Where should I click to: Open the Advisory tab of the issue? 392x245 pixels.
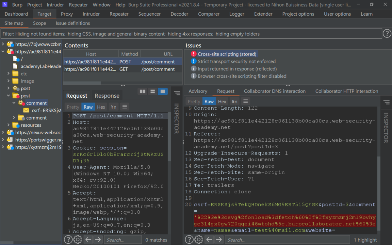click(x=198, y=91)
